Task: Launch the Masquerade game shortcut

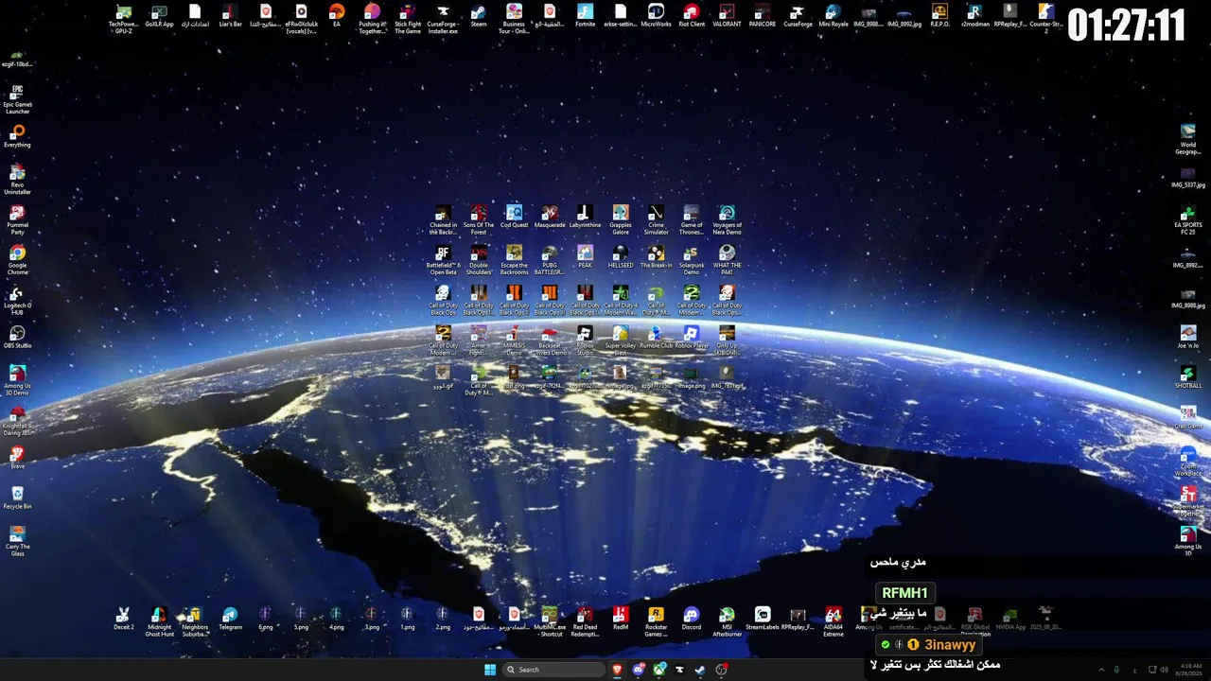Action: 550,216
